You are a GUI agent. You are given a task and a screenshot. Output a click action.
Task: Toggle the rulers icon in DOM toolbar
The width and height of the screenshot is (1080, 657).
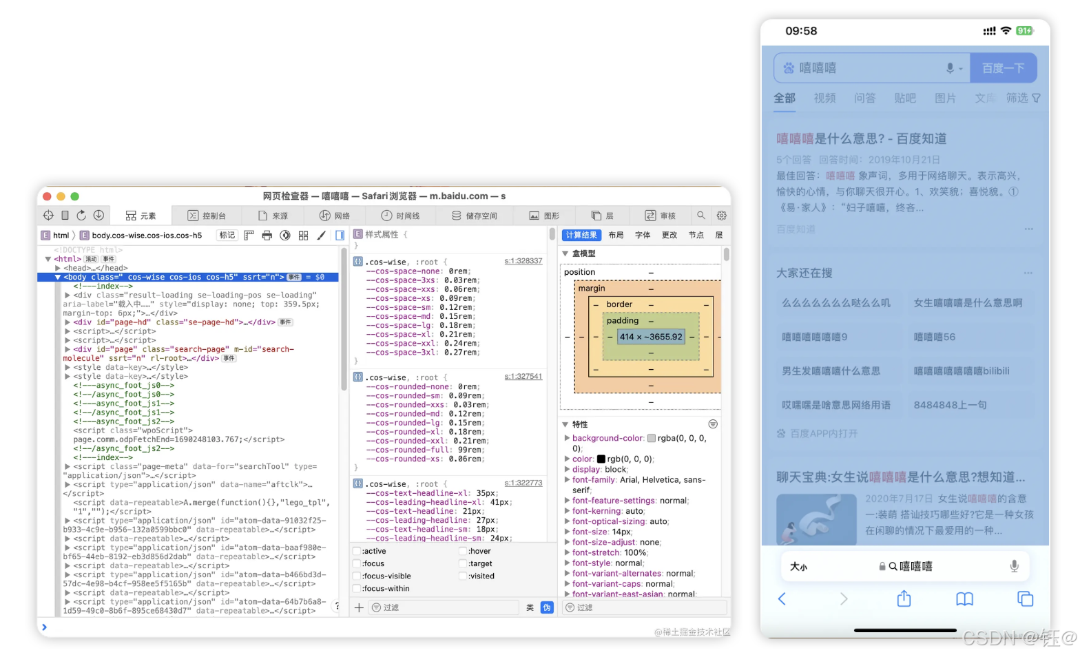[x=249, y=236]
